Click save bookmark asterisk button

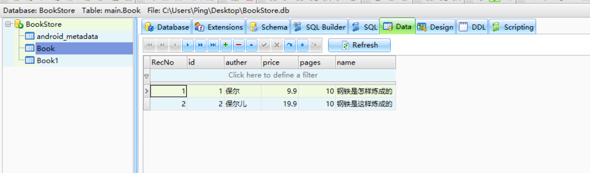[x=302, y=45]
